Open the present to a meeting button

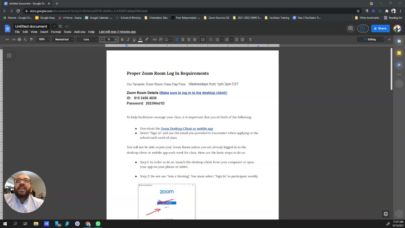[363, 28]
